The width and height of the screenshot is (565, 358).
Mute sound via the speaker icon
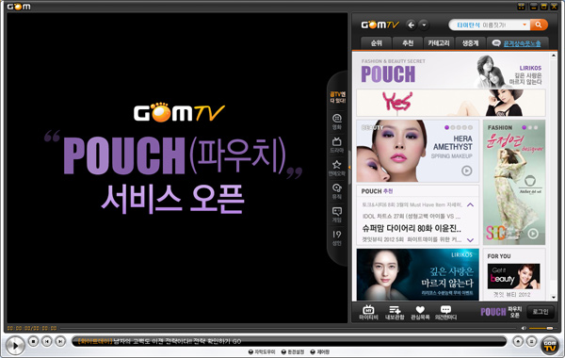[x=524, y=328]
